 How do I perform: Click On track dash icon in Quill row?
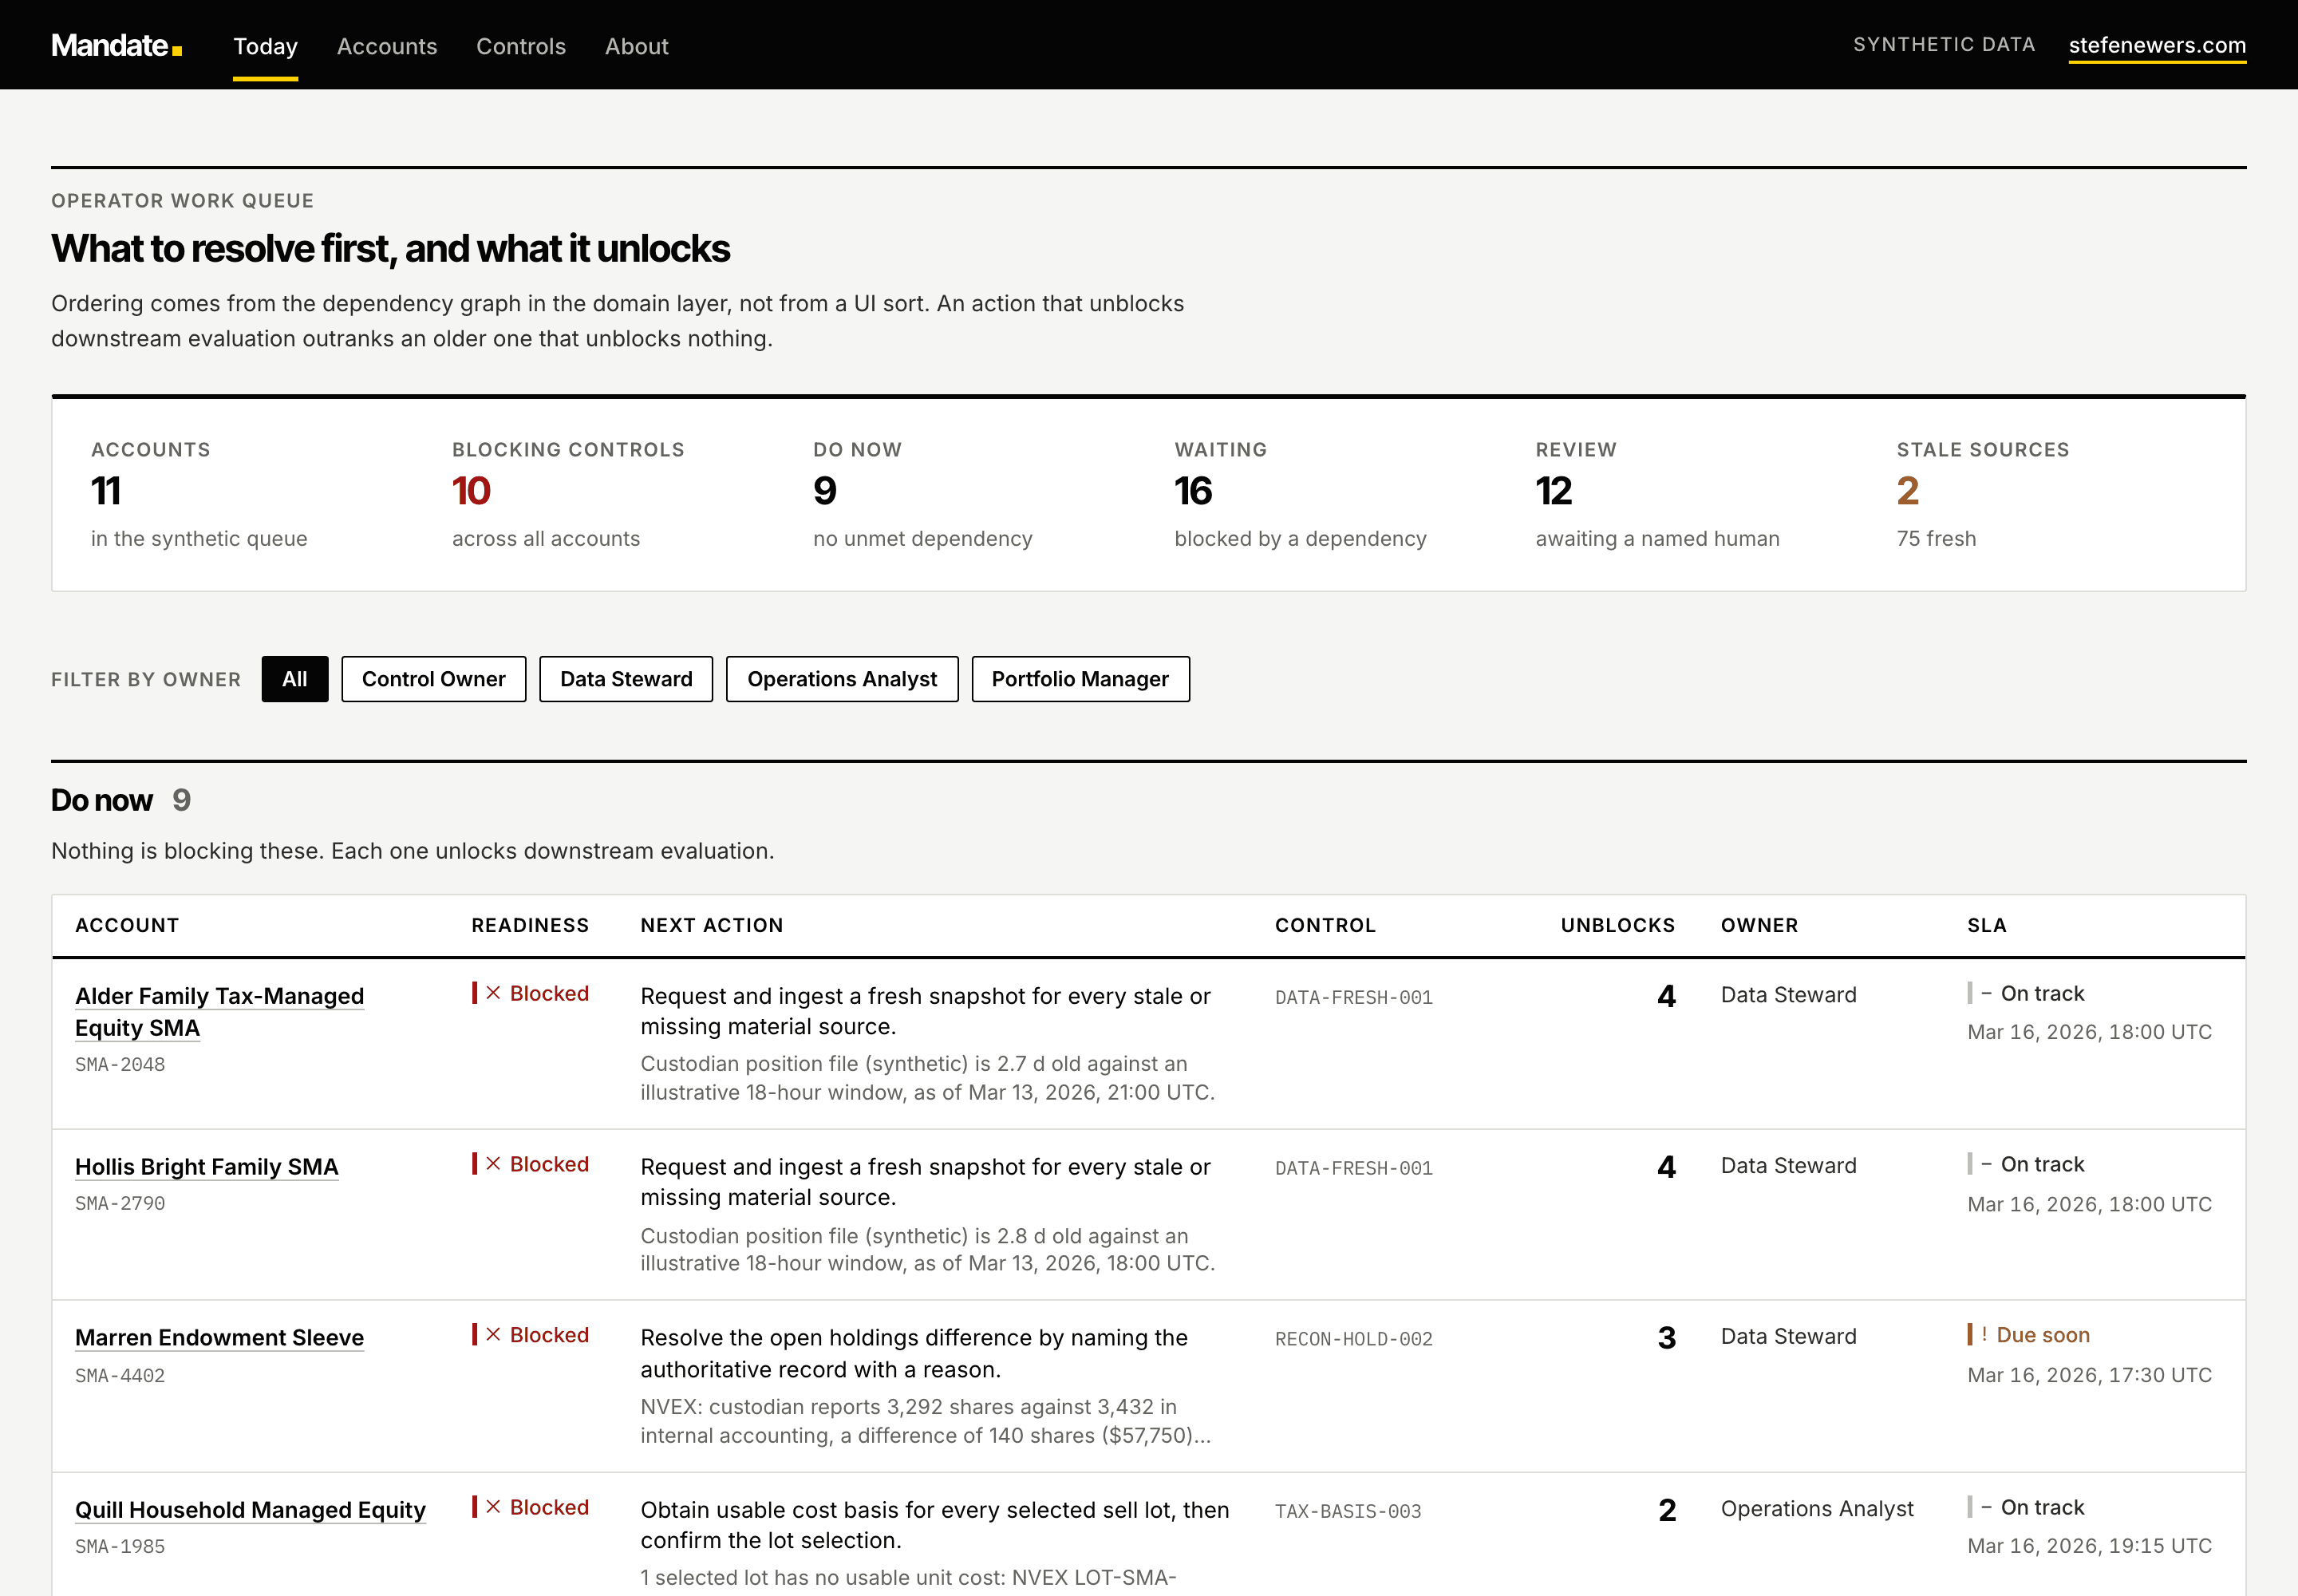1986,1507
